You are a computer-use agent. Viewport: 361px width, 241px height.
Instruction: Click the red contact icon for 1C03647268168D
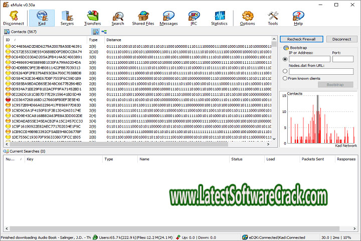(x=8, y=99)
